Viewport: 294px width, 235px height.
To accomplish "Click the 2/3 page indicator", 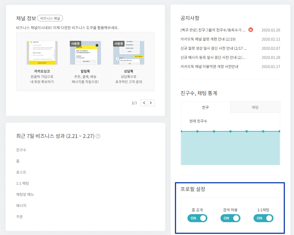I will [134, 103].
